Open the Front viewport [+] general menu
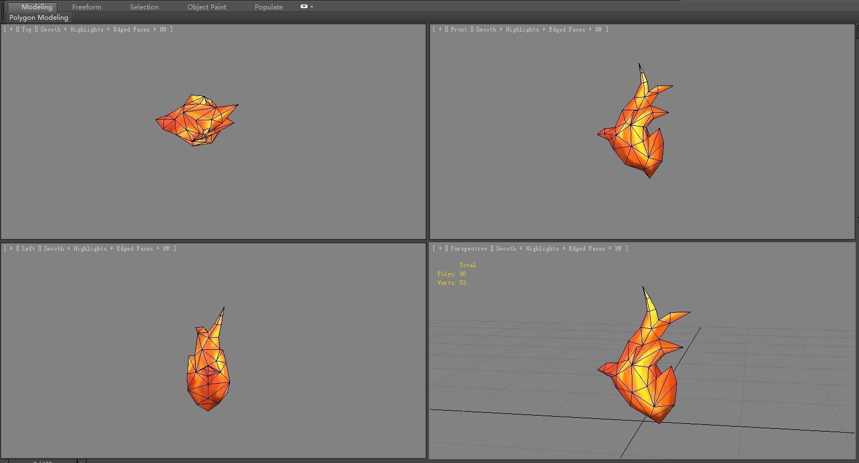The width and height of the screenshot is (859, 463). coord(440,29)
